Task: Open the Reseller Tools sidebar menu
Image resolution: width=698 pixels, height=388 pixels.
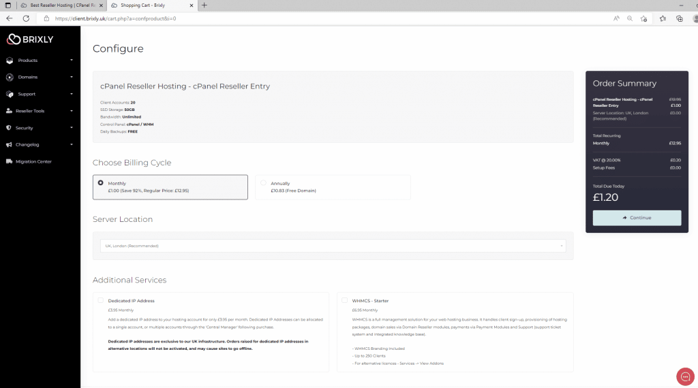Action: 40,111
